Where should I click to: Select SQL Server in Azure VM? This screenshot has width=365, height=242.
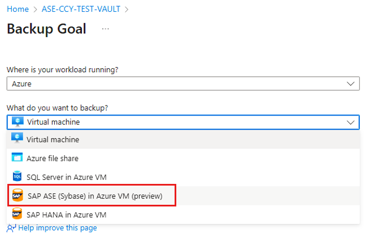(183, 177)
